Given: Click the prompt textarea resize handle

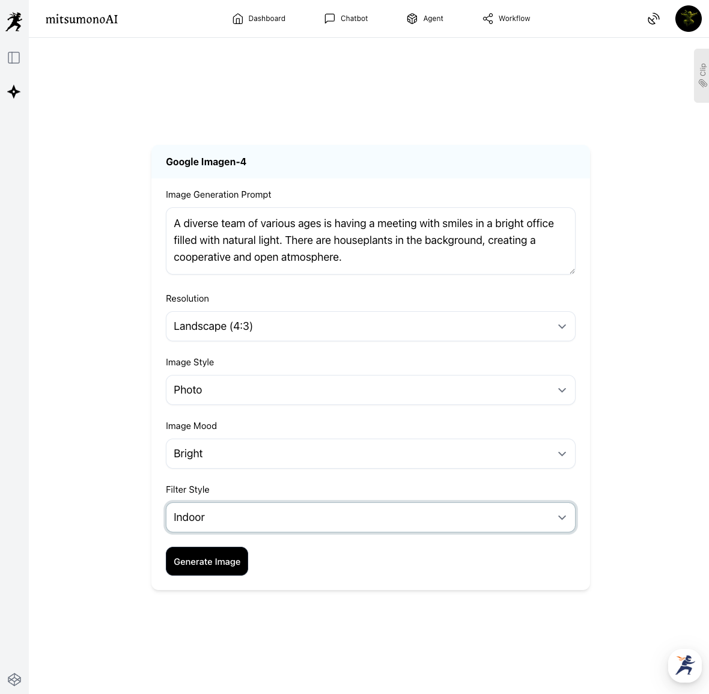Looking at the screenshot, I should 571,270.
